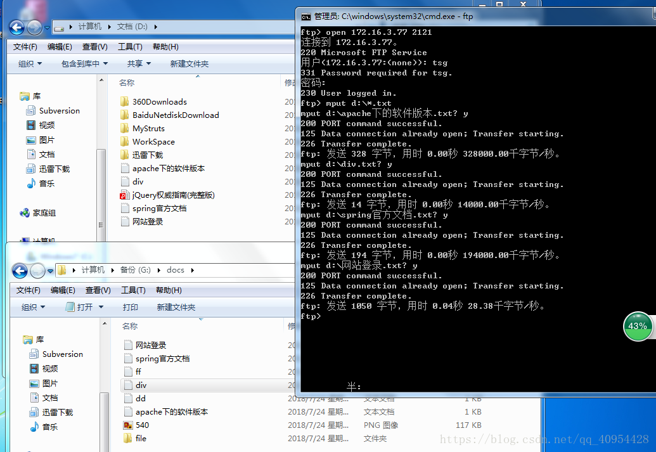Open 帮助(H) menu in docs window
This screenshot has height=452, width=656.
point(169,290)
